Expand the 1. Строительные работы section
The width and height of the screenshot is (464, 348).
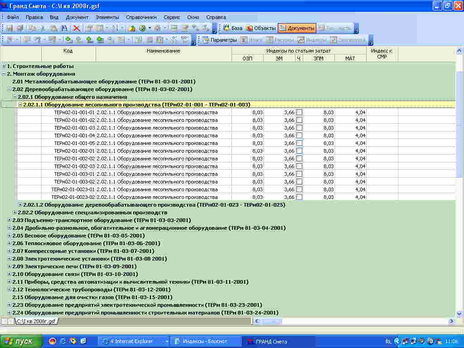(4, 66)
